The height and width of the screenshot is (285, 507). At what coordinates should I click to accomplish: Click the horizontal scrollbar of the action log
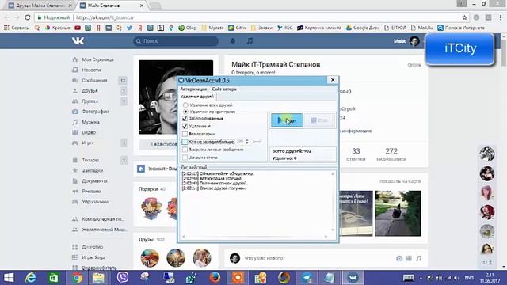(x=255, y=237)
